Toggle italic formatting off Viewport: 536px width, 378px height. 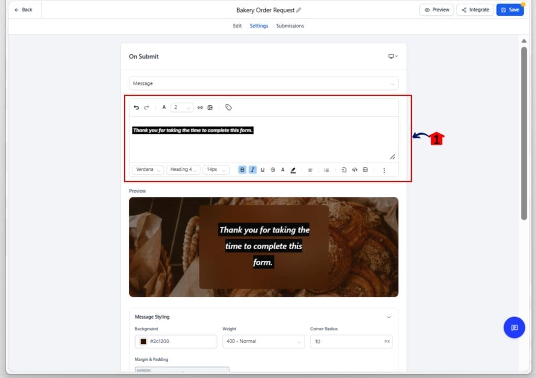click(x=252, y=170)
